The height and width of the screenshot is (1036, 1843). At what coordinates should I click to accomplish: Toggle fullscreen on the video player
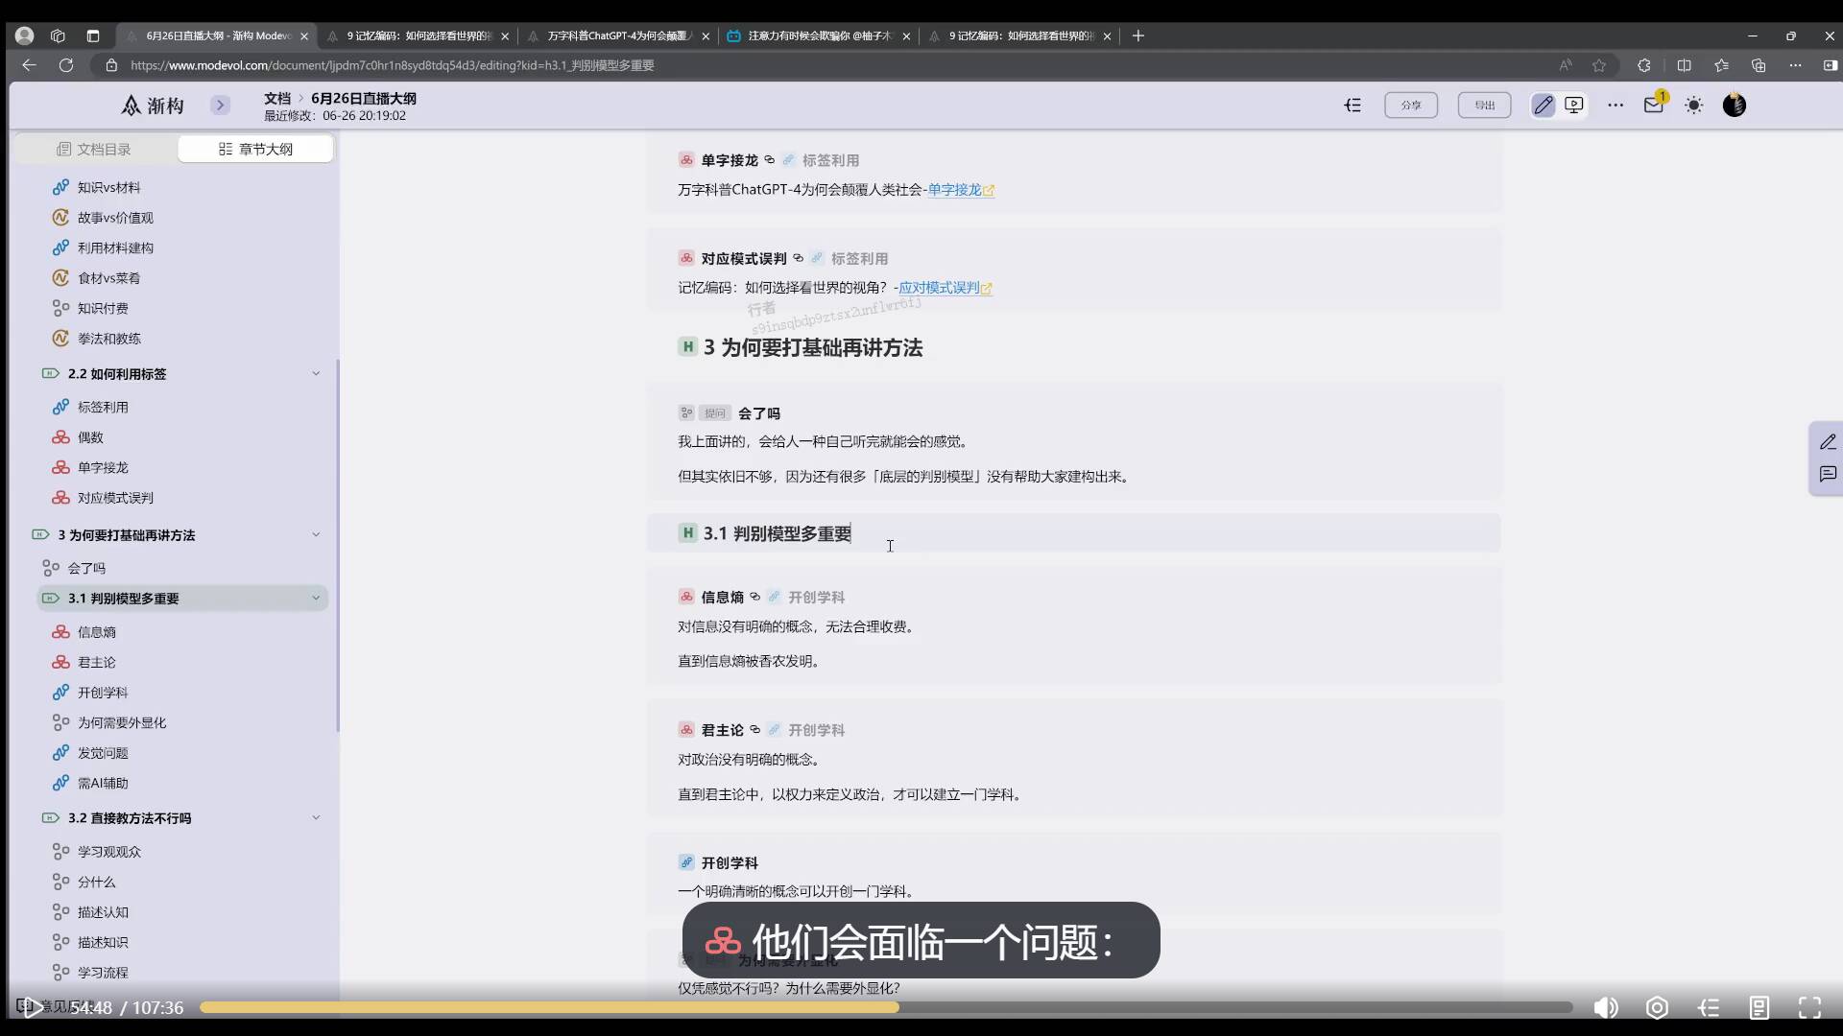pyautogui.click(x=1809, y=1007)
